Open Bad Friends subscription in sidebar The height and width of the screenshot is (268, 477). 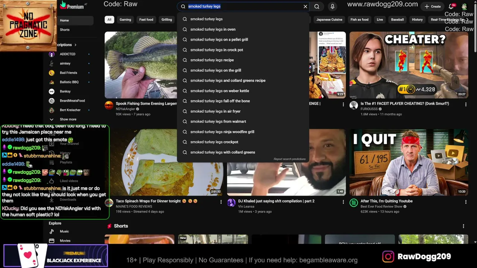point(70,73)
